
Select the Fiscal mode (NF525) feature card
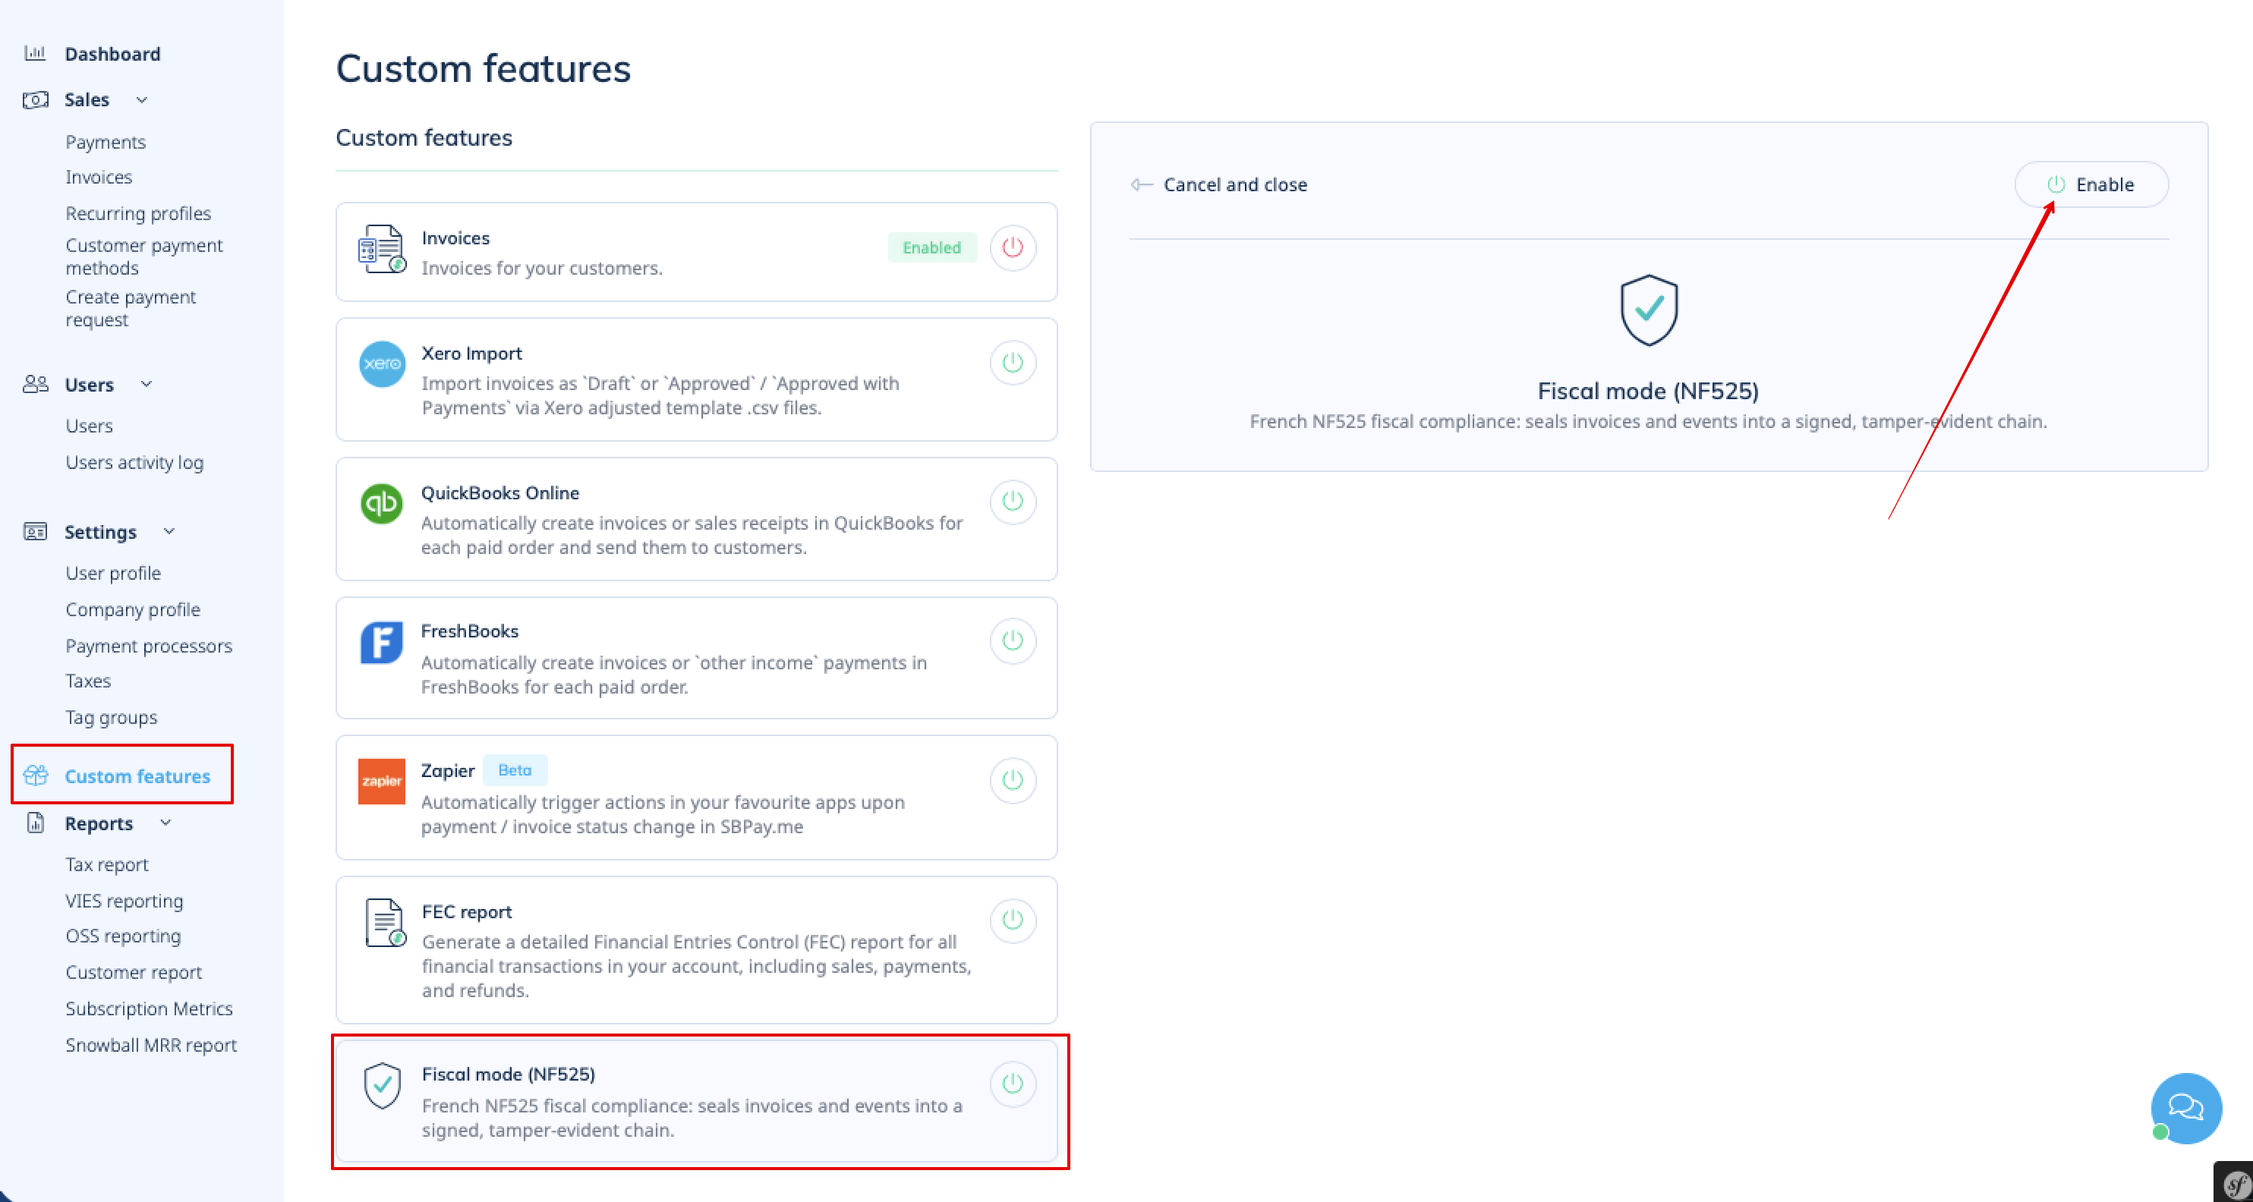pos(696,1100)
